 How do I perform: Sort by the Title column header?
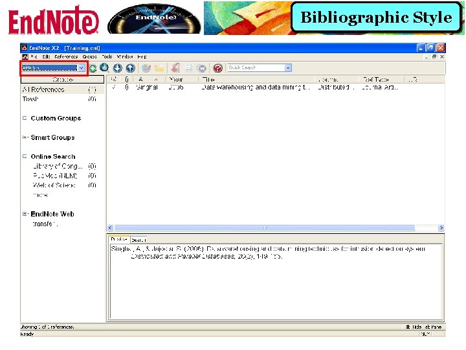tap(256, 80)
